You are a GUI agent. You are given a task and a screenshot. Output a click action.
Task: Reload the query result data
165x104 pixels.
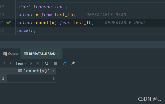(x=47, y=63)
